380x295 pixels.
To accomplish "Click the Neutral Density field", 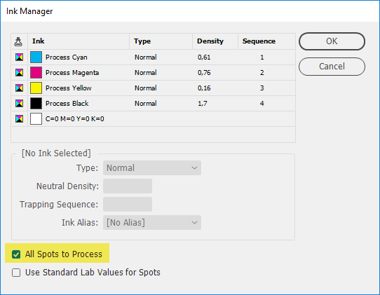I will click(128, 186).
